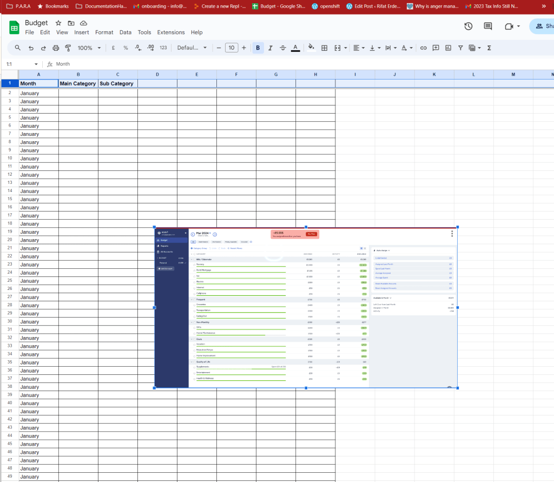Screen dimensions: 554x482
Task: Toggle bold formatting
Action: 258,48
